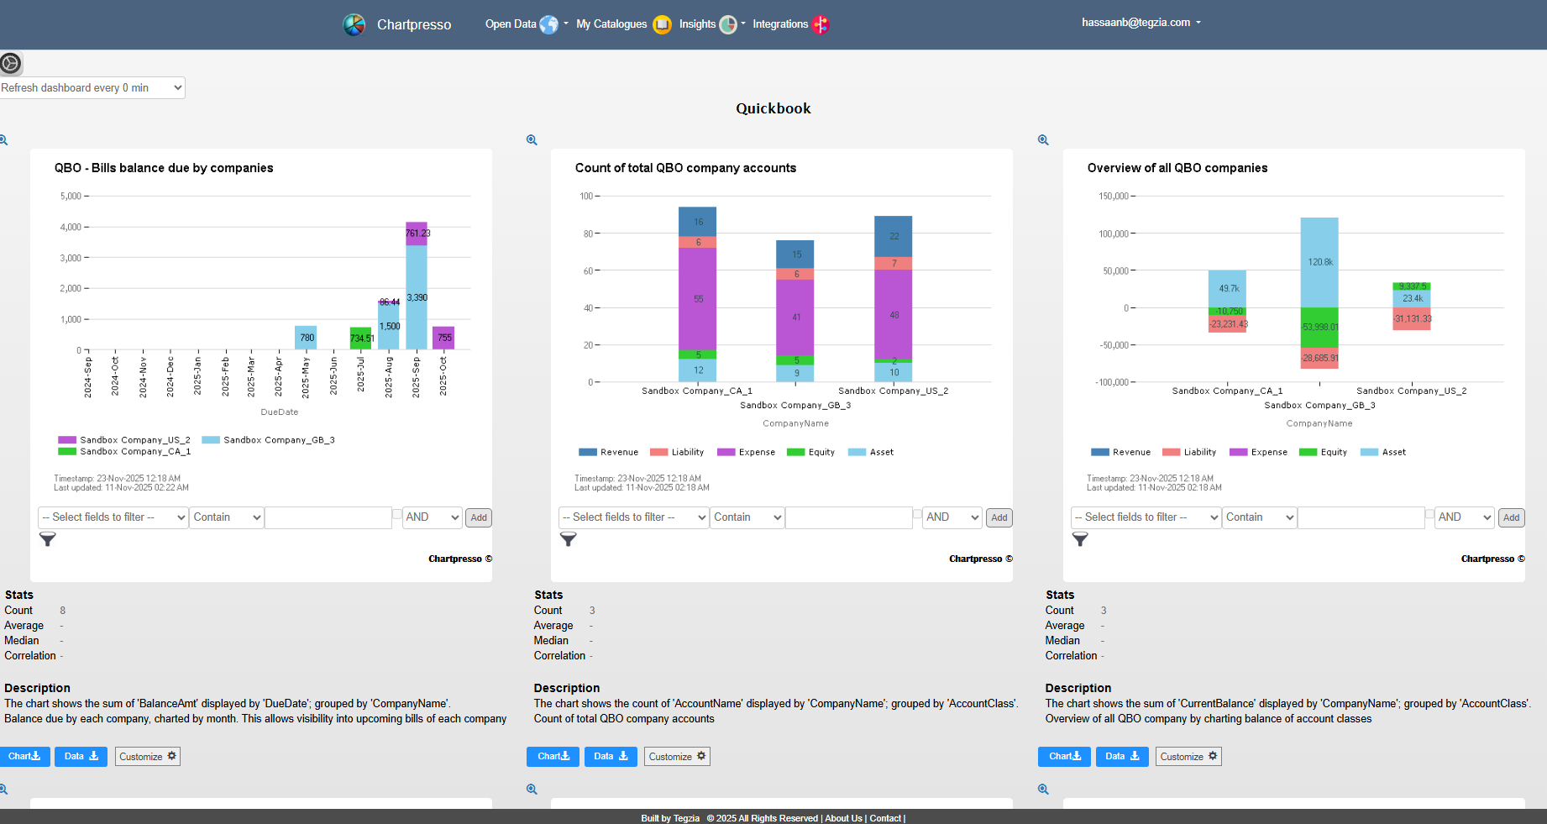Toggle the filter checkbox in Count of total QBO accounts panel

(917, 514)
